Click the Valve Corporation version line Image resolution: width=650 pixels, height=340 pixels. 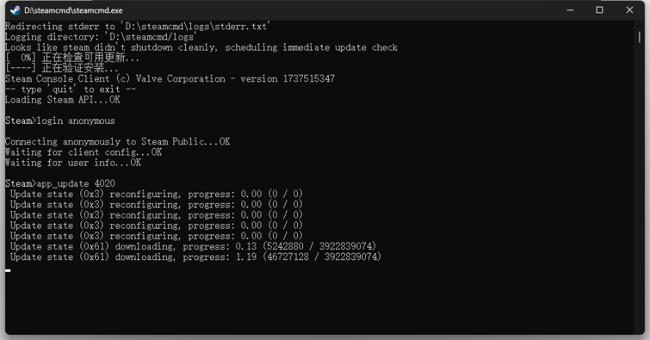[x=170, y=79]
